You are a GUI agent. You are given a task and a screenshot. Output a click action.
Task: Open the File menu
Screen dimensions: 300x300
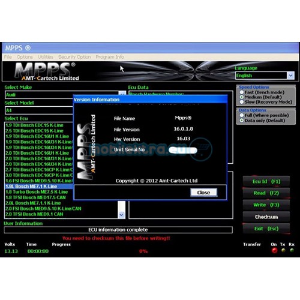[8, 57]
